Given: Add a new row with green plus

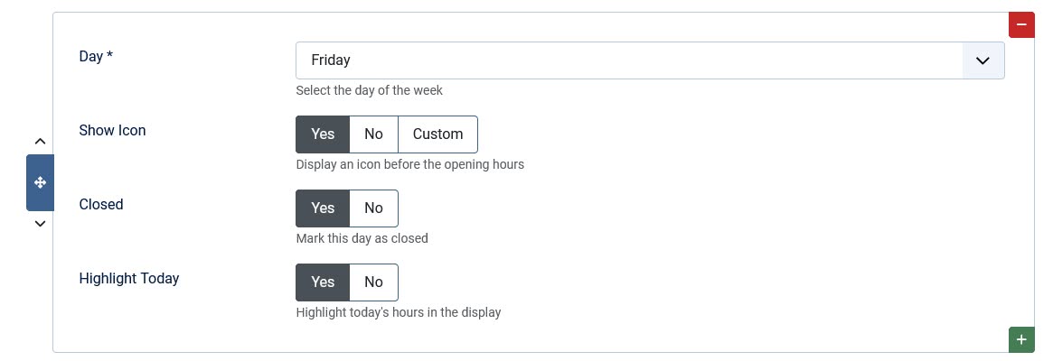Looking at the screenshot, I should 1021,340.
